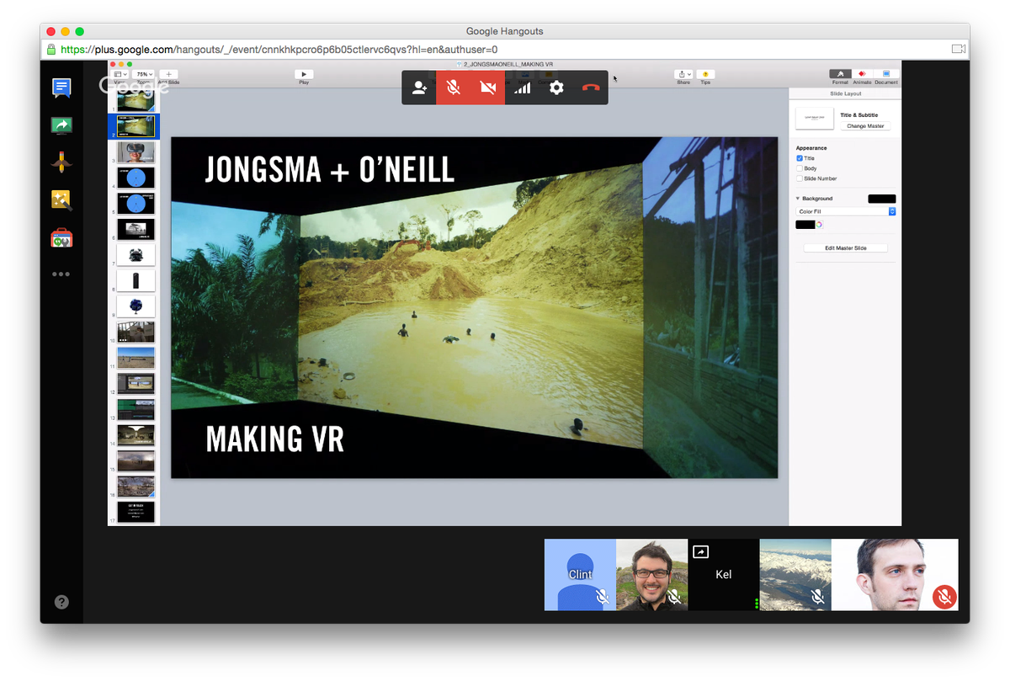Enable the Slide Number checkbox

pyautogui.click(x=800, y=178)
